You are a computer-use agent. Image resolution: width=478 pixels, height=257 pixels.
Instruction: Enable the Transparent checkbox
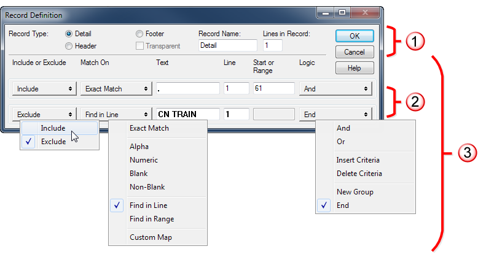tap(140, 45)
